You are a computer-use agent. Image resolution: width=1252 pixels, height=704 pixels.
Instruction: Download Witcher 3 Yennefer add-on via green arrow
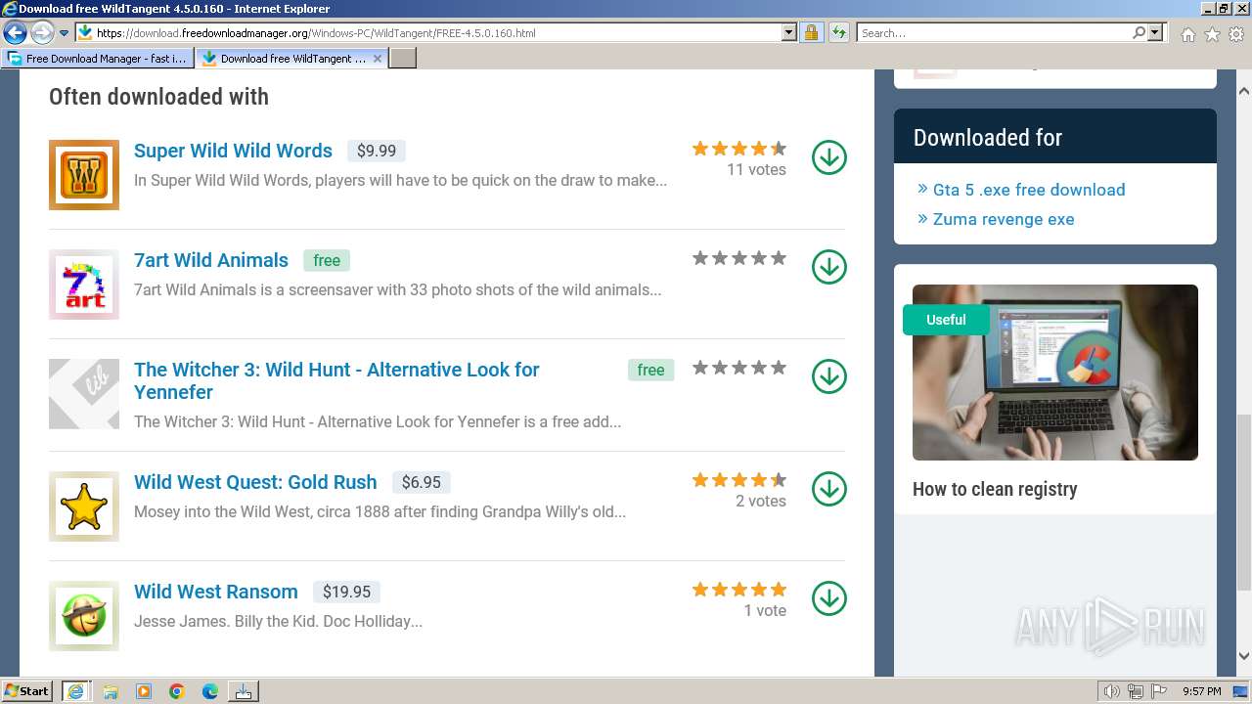pos(829,376)
